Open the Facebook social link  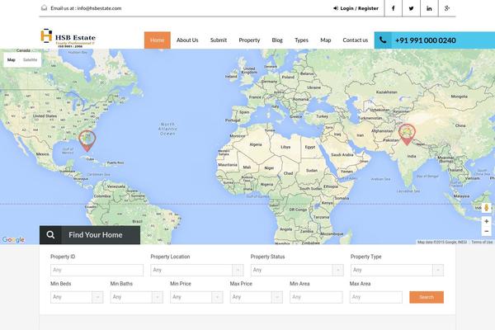(x=393, y=8)
